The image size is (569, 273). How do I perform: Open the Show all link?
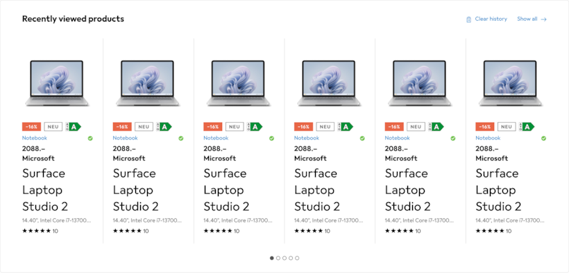527,19
